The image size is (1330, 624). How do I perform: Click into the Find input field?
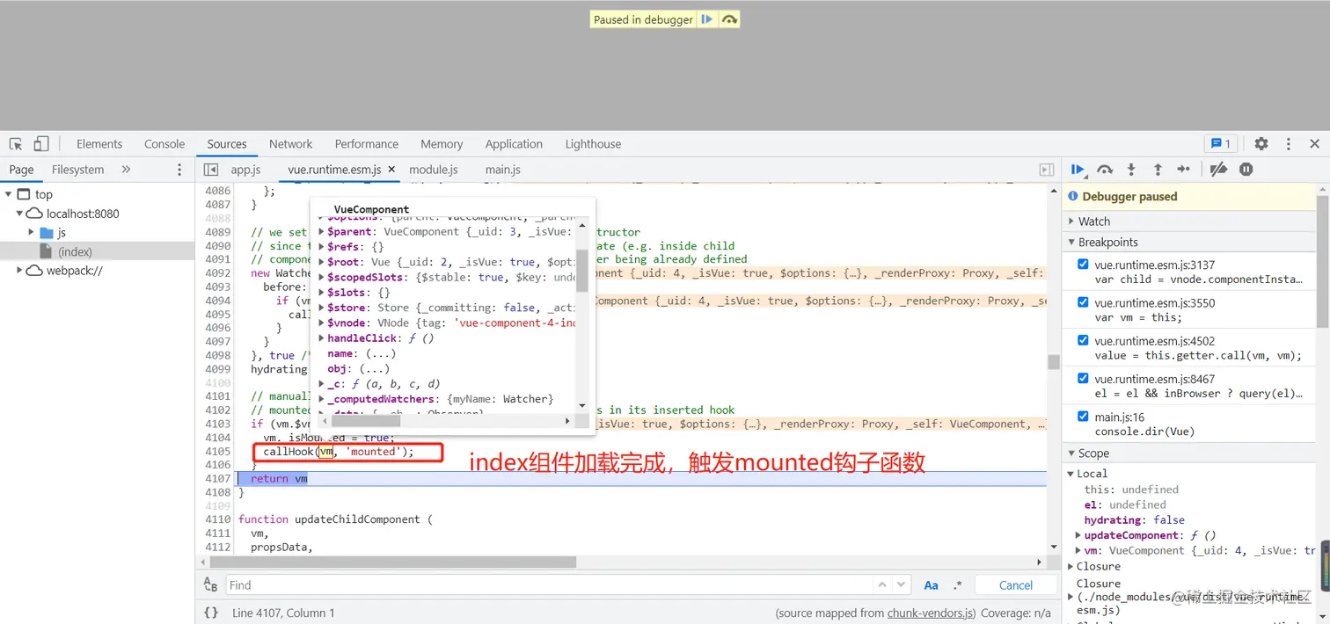[549, 585]
